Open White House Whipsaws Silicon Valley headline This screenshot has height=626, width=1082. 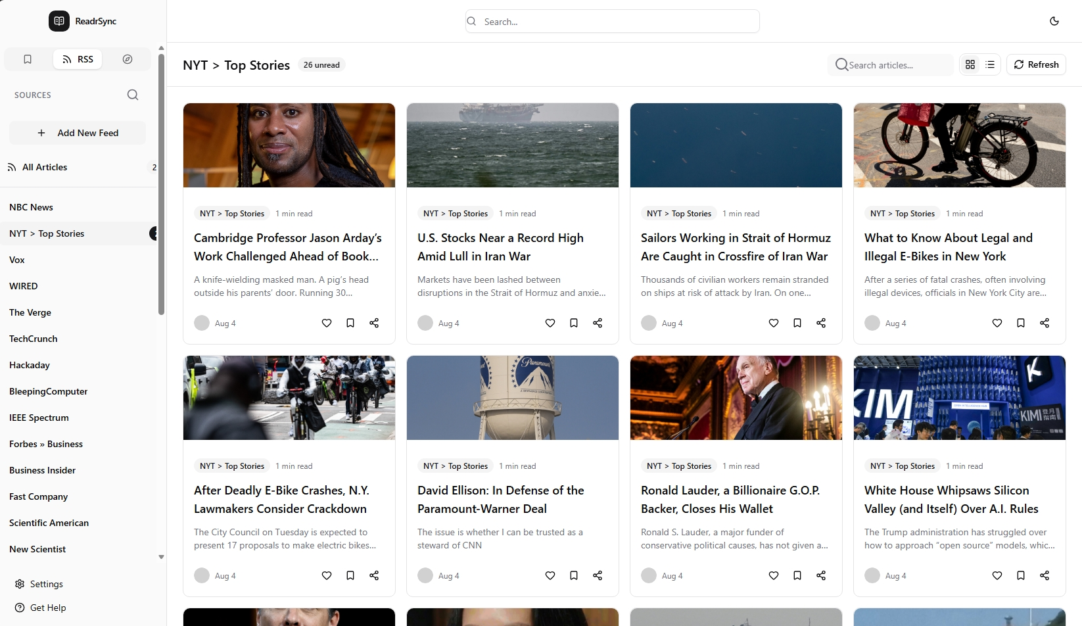tap(951, 500)
